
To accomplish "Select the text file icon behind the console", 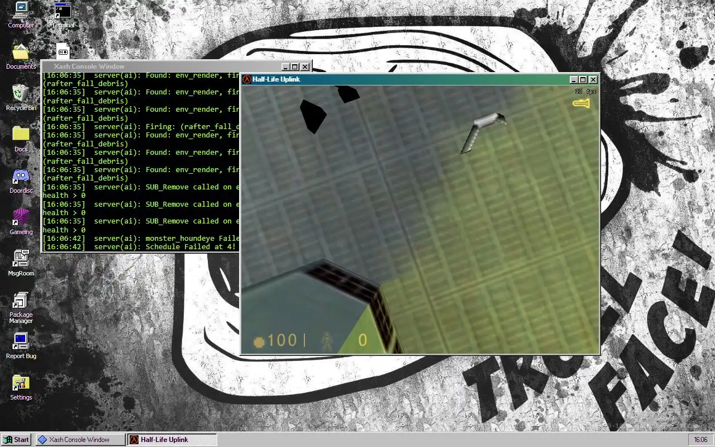I will (63, 51).
